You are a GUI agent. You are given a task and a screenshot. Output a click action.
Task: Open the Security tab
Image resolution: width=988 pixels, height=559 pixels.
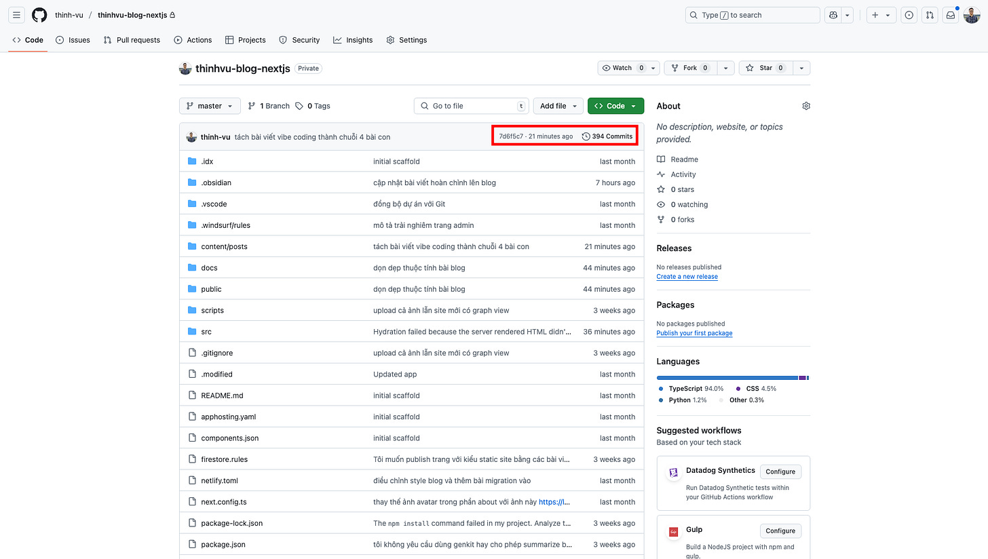(x=299, y=40)
